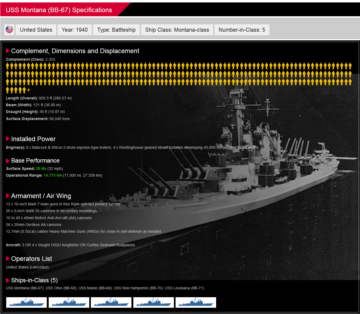This screenshot has height=314, width=360.
Task: Click the 40mm Bofors Anti-Aircraft cannons line
Action: pyautogui.click(x=49, y=218)
